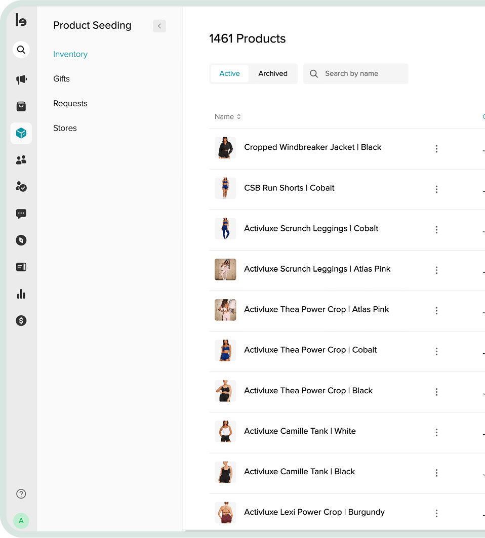Select the Active products tab
The height and width of the screenshot is (538, 485).
click(x=229, y=73)
